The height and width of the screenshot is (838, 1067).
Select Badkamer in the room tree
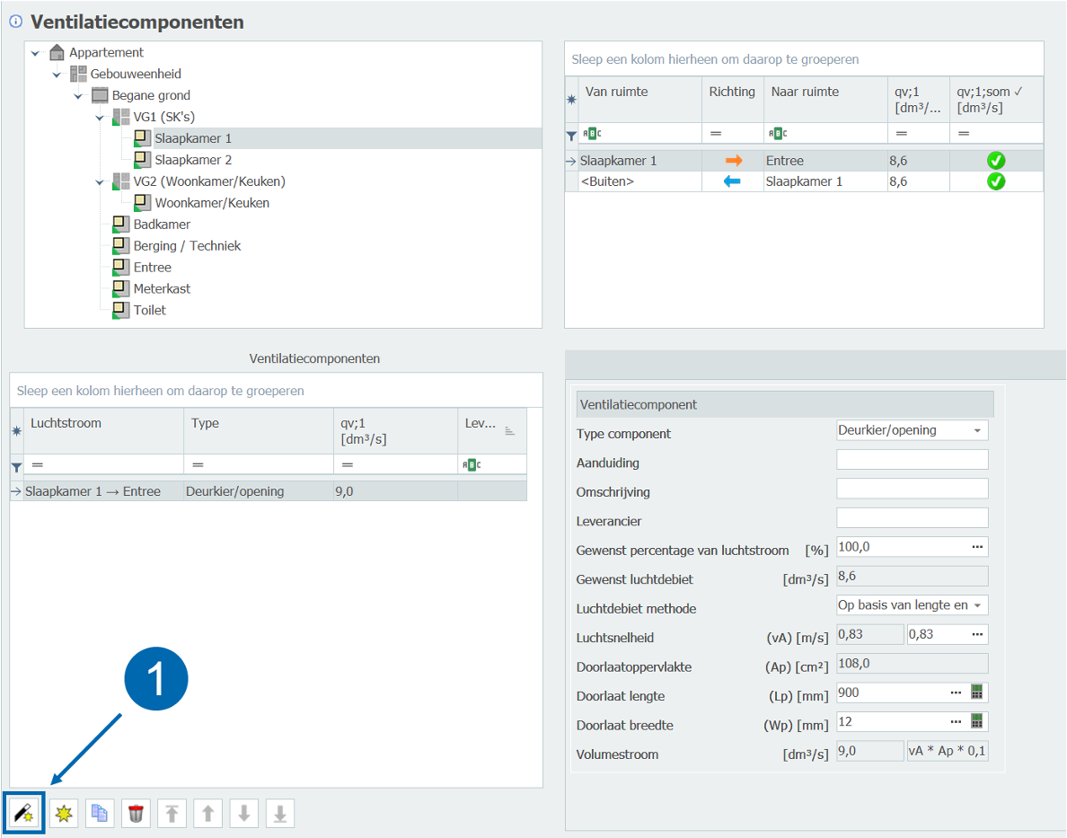point(162,225)
